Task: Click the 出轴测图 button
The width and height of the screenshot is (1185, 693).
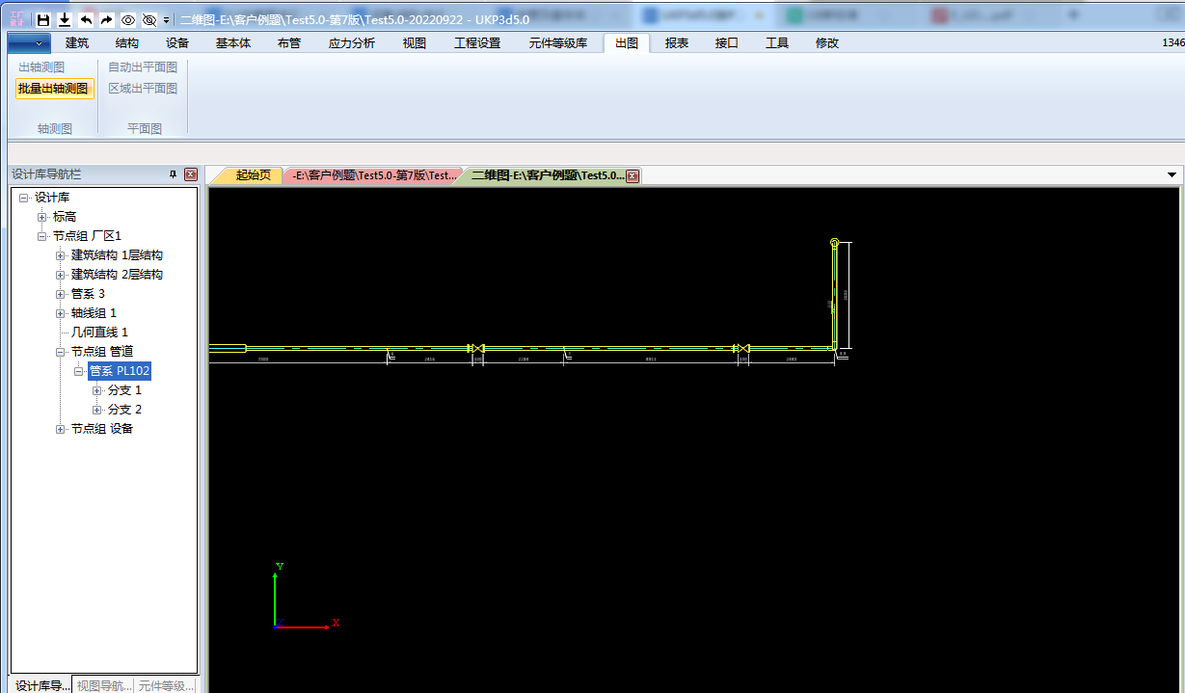Action: pos(42,67)
